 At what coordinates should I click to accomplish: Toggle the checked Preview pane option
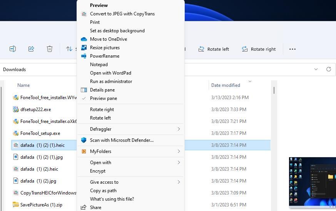click(130, 98)
